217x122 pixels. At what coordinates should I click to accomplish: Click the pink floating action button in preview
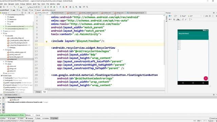click(206, 78)
